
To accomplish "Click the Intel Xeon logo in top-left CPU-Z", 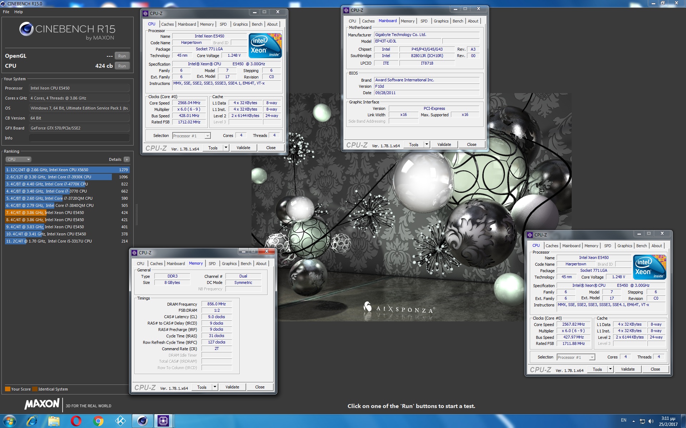I will point(265,46).
